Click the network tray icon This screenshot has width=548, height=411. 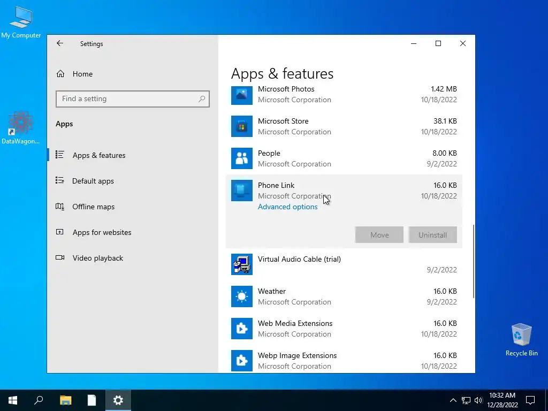click(x=466, y=400)
